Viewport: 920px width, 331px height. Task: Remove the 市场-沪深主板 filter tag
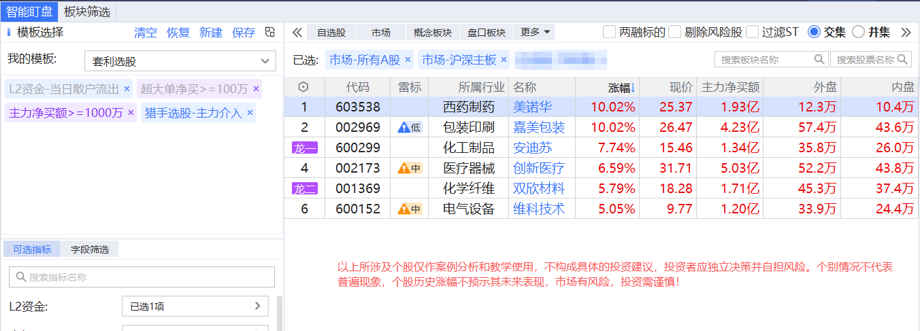tap(504, 60)
